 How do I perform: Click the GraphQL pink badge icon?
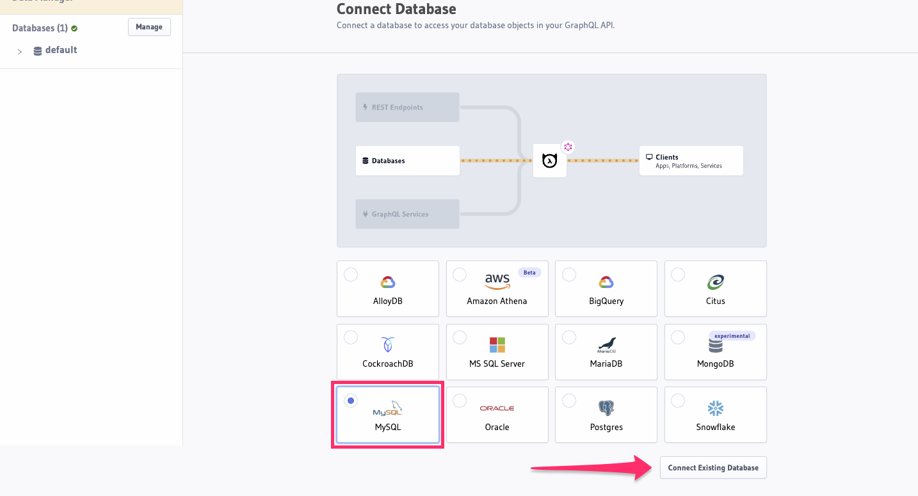point(568,147)
